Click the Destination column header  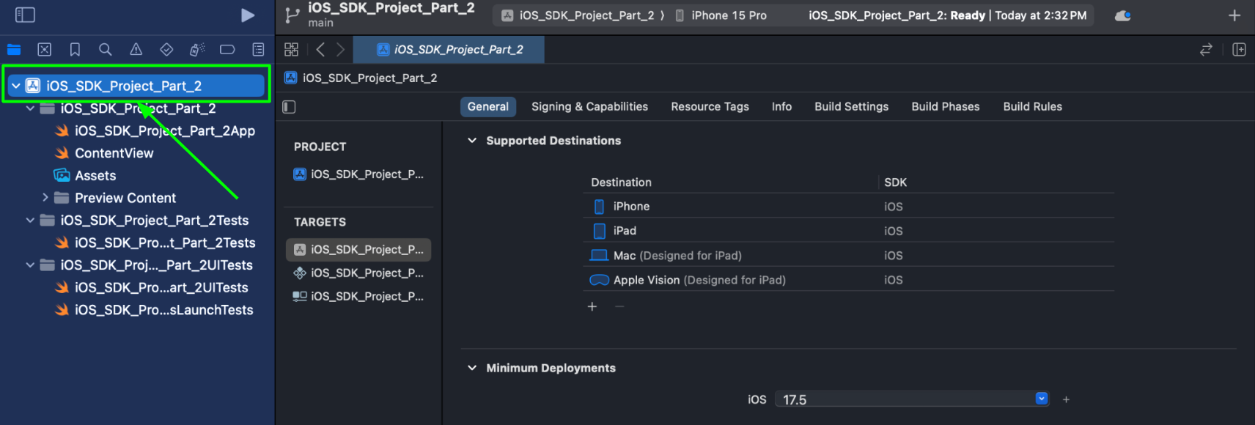point(621,182)
